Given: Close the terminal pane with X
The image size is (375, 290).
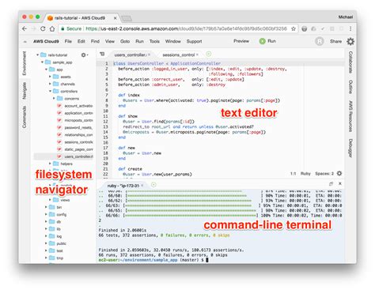Looking at the screenshot, I should tap(340, 183).
